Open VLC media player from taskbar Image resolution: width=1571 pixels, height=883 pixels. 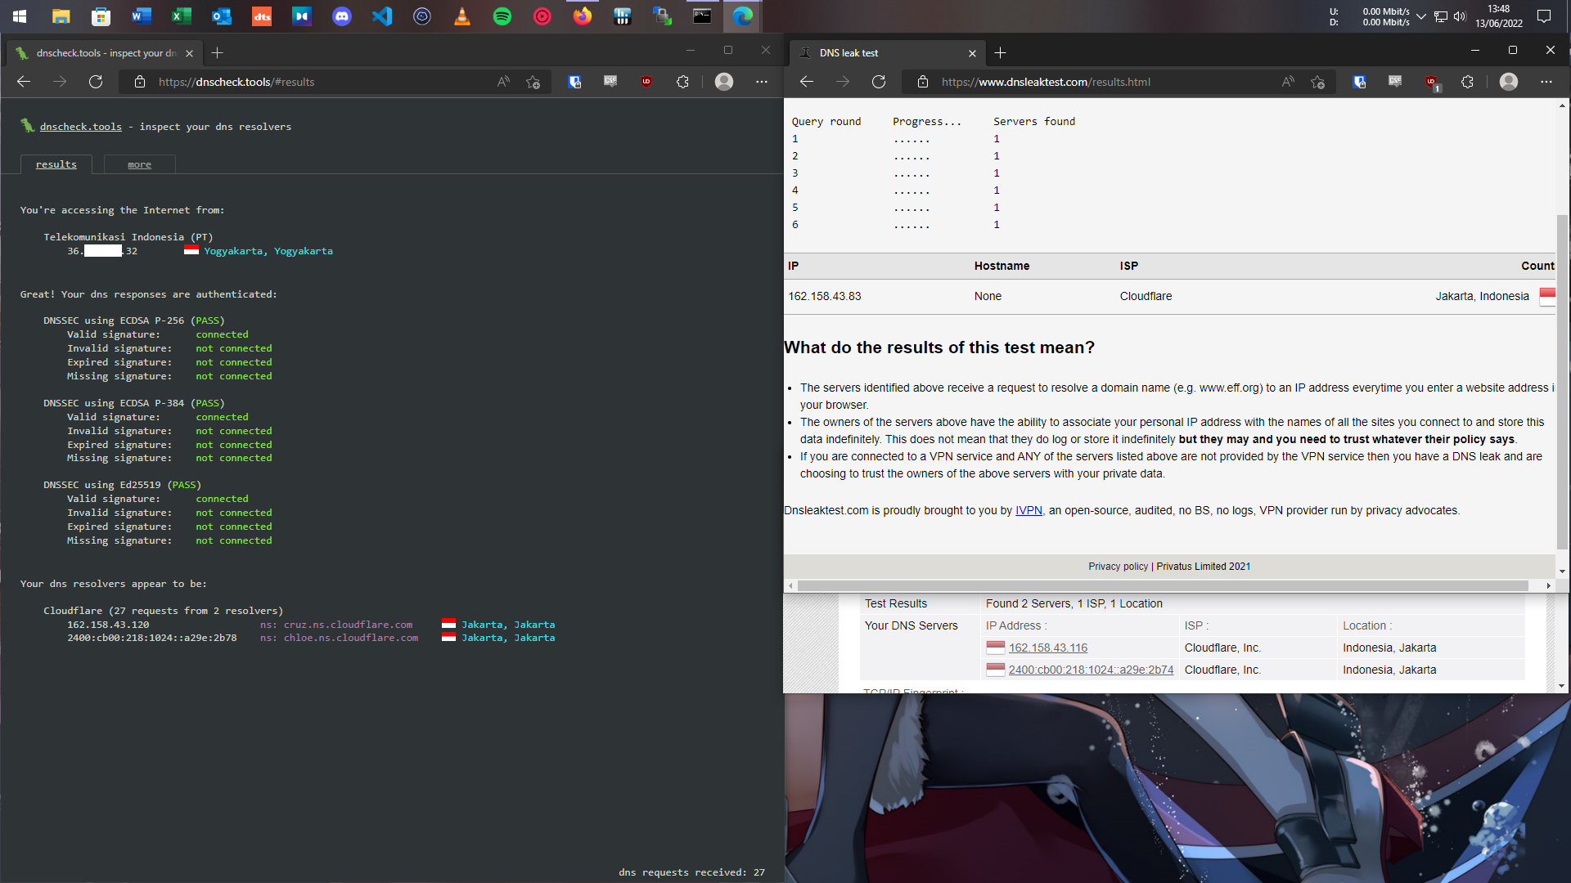pyautogui.click(x=462, y=16)
